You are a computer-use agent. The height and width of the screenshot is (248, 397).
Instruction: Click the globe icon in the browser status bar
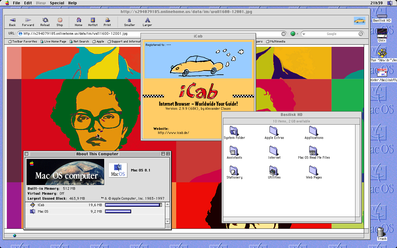point(15,236)
